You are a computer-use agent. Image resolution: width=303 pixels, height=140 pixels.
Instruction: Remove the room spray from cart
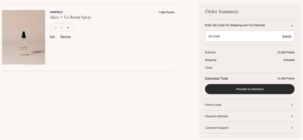click(x=65, y=37)
